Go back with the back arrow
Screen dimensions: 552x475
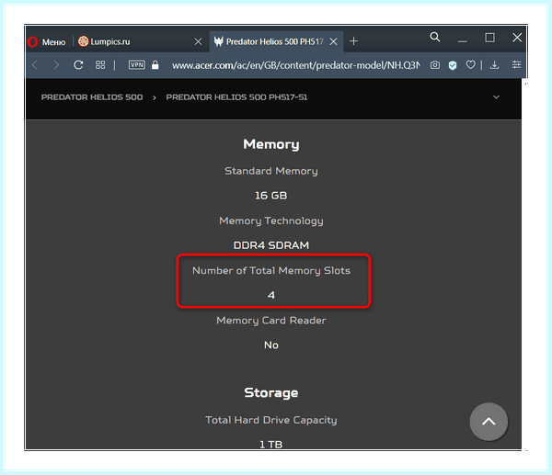35,65
